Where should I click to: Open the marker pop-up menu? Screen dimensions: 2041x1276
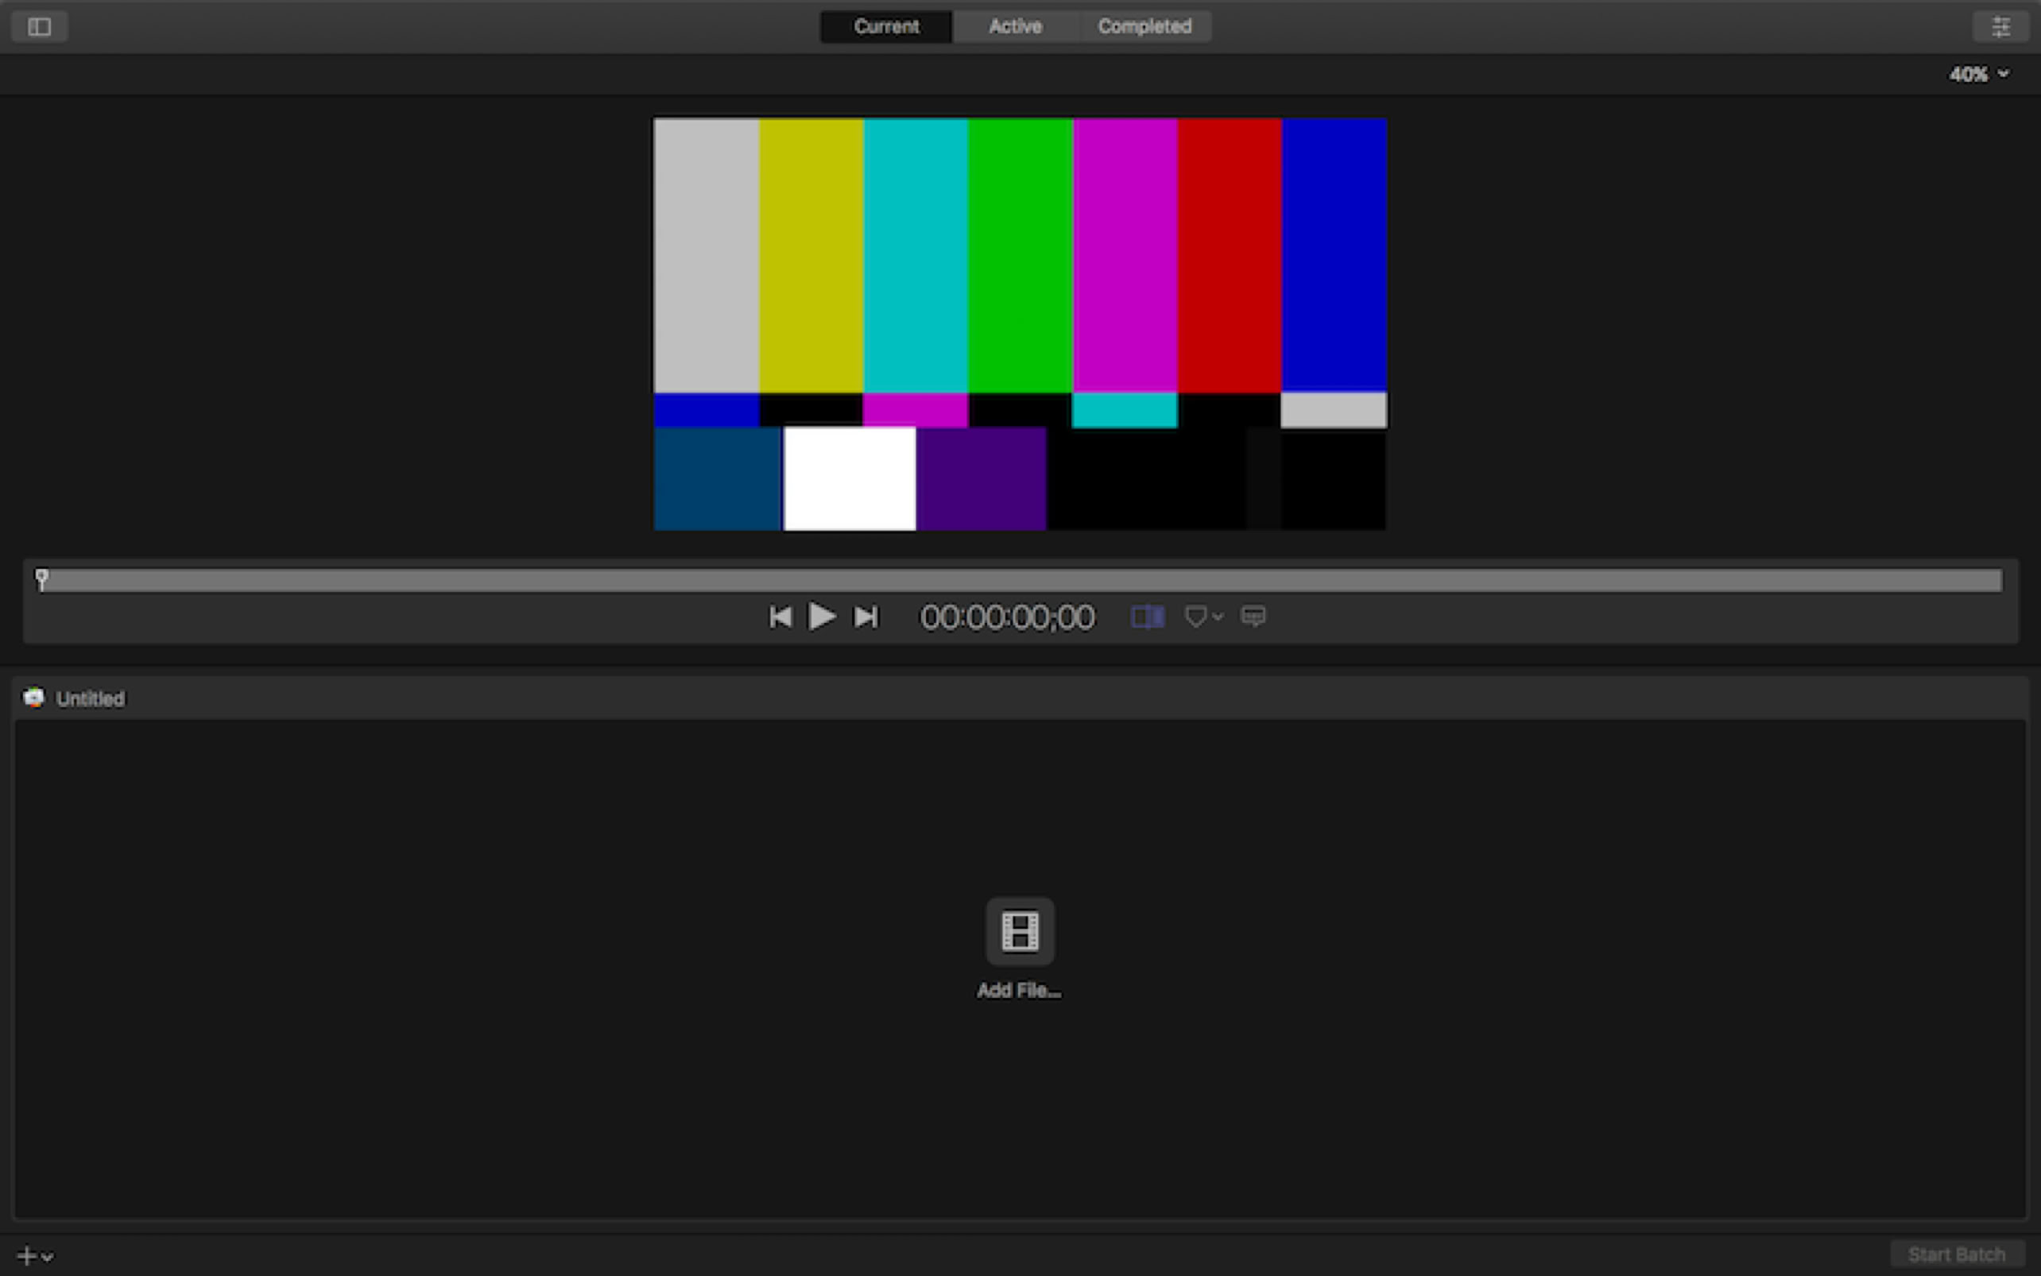pos(1203,617)
